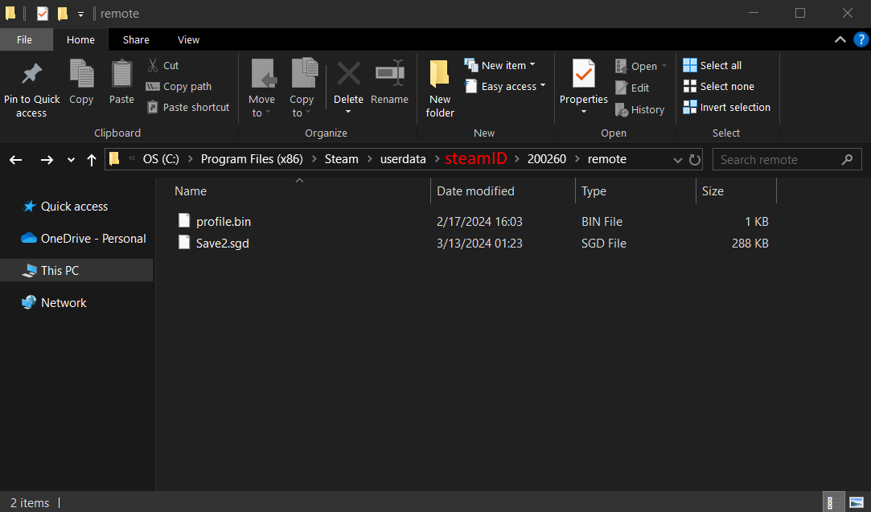Click Program Files (x86) breadcrumb
The height and width of the screenshot is (512, 871).
point(252,159)
